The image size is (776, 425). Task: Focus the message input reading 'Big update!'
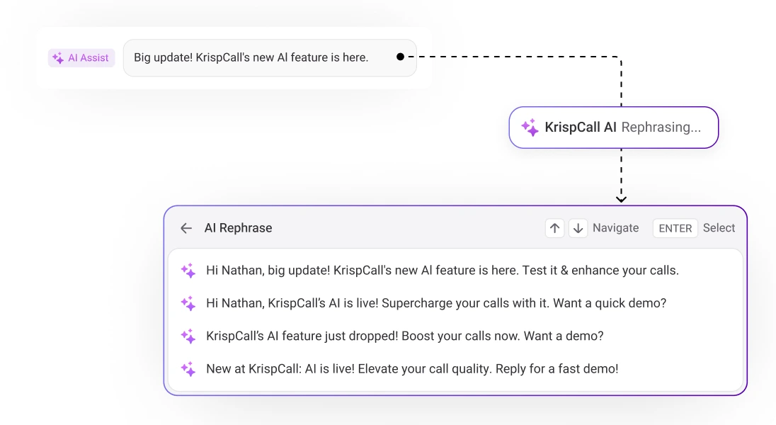[270, 57]
